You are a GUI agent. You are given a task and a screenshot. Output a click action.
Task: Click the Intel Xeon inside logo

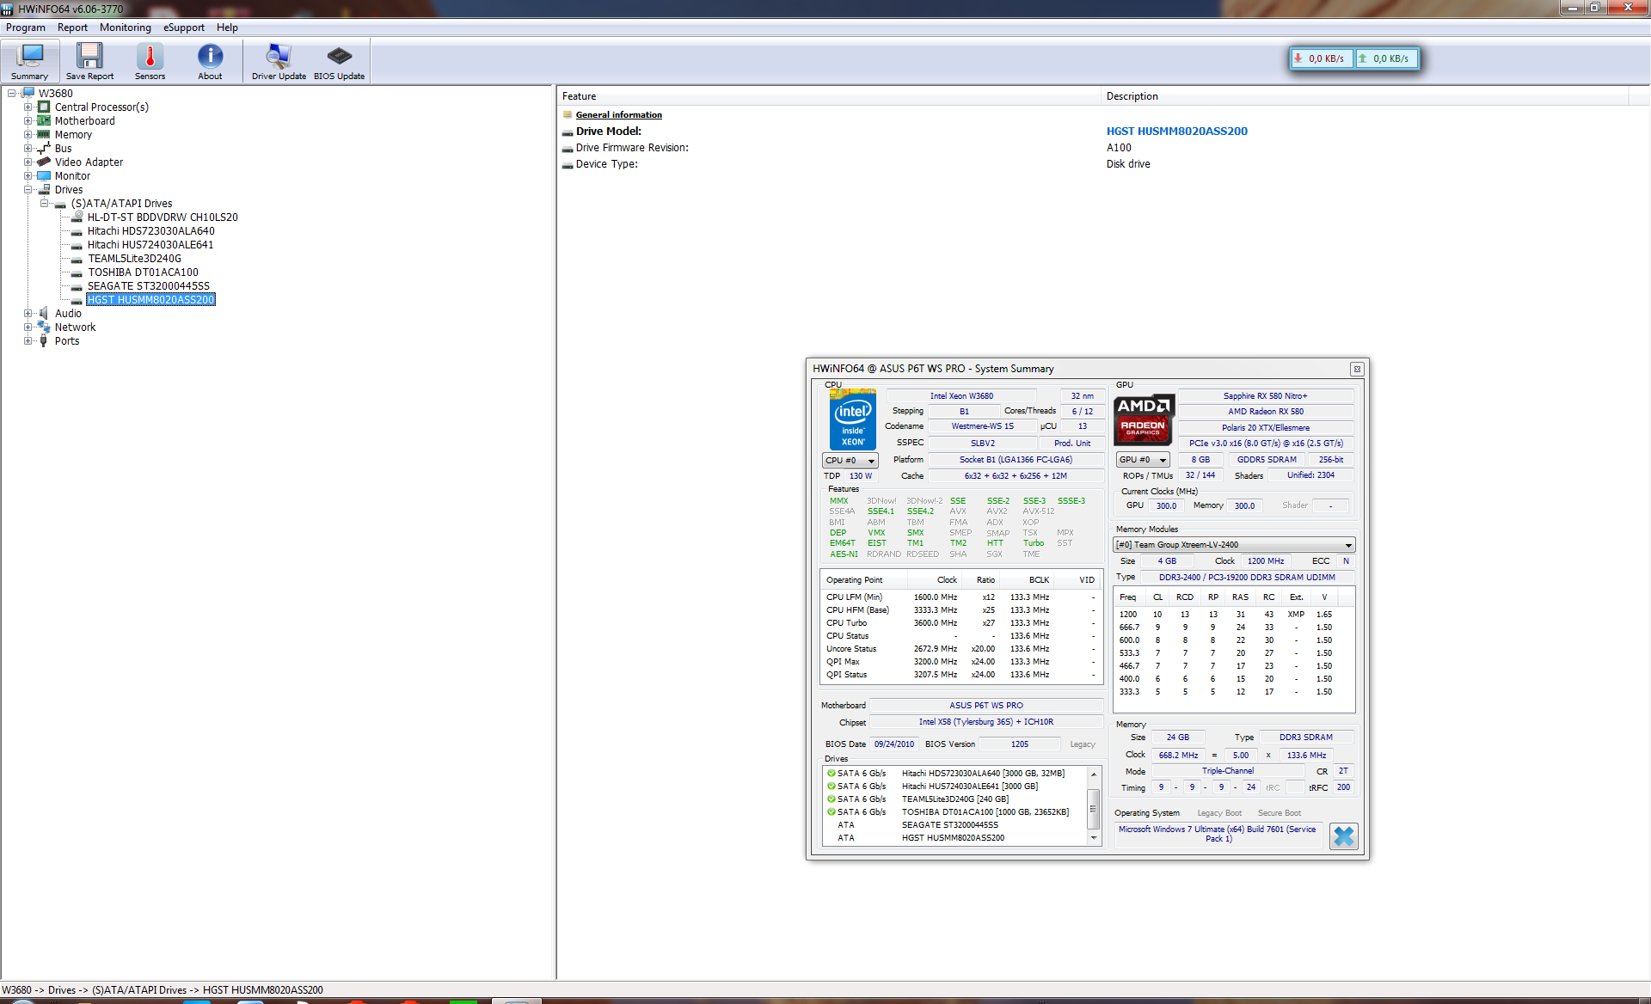[852, 420]
